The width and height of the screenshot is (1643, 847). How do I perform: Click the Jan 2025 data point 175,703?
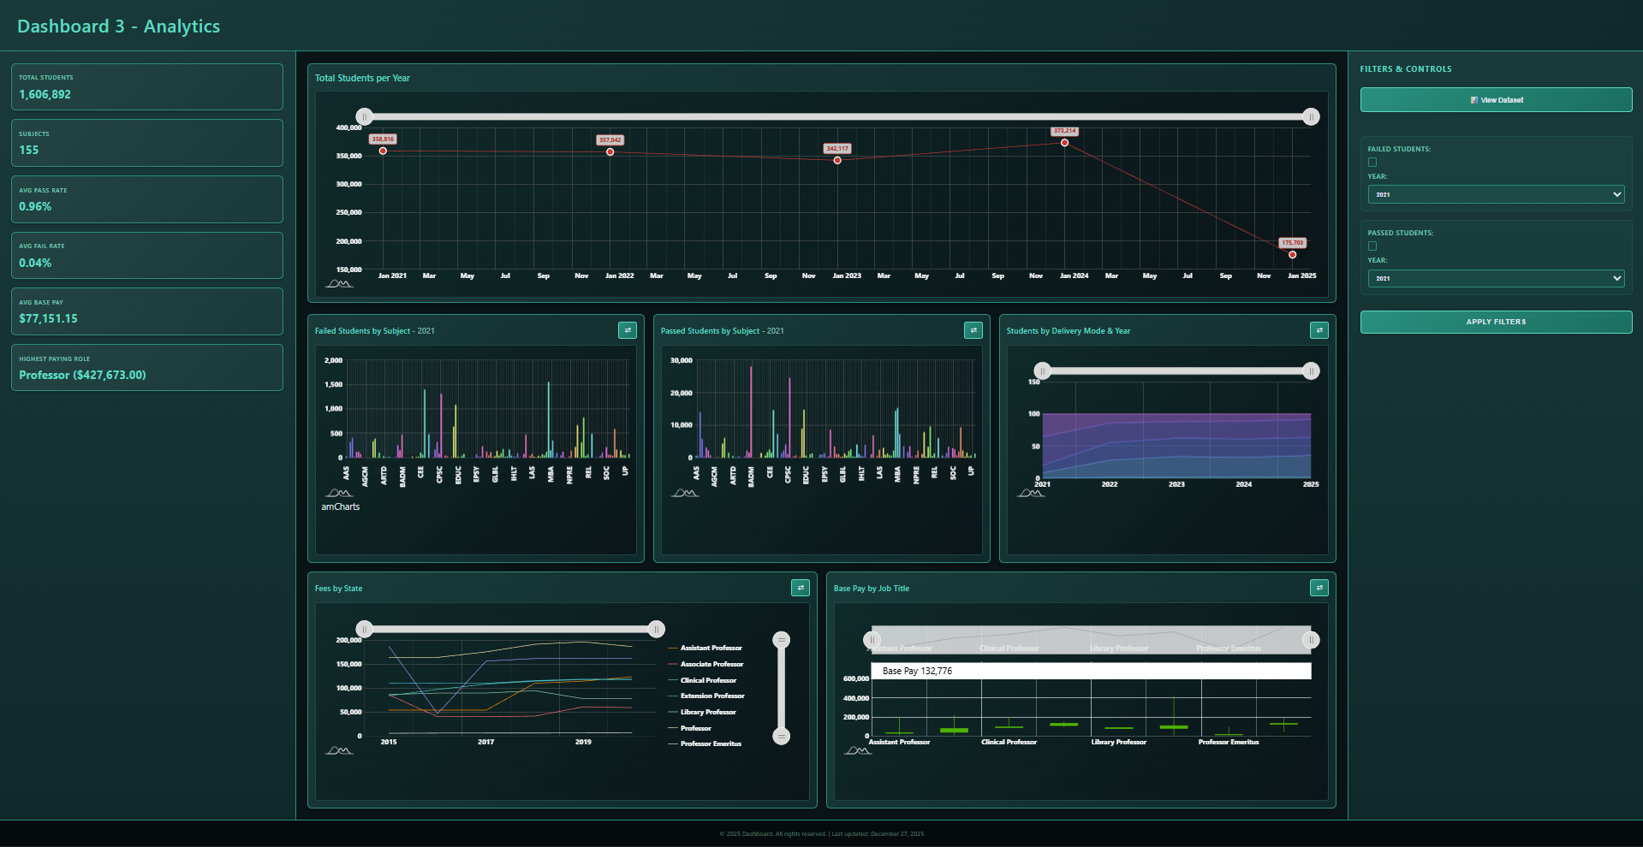point(1292,254)
